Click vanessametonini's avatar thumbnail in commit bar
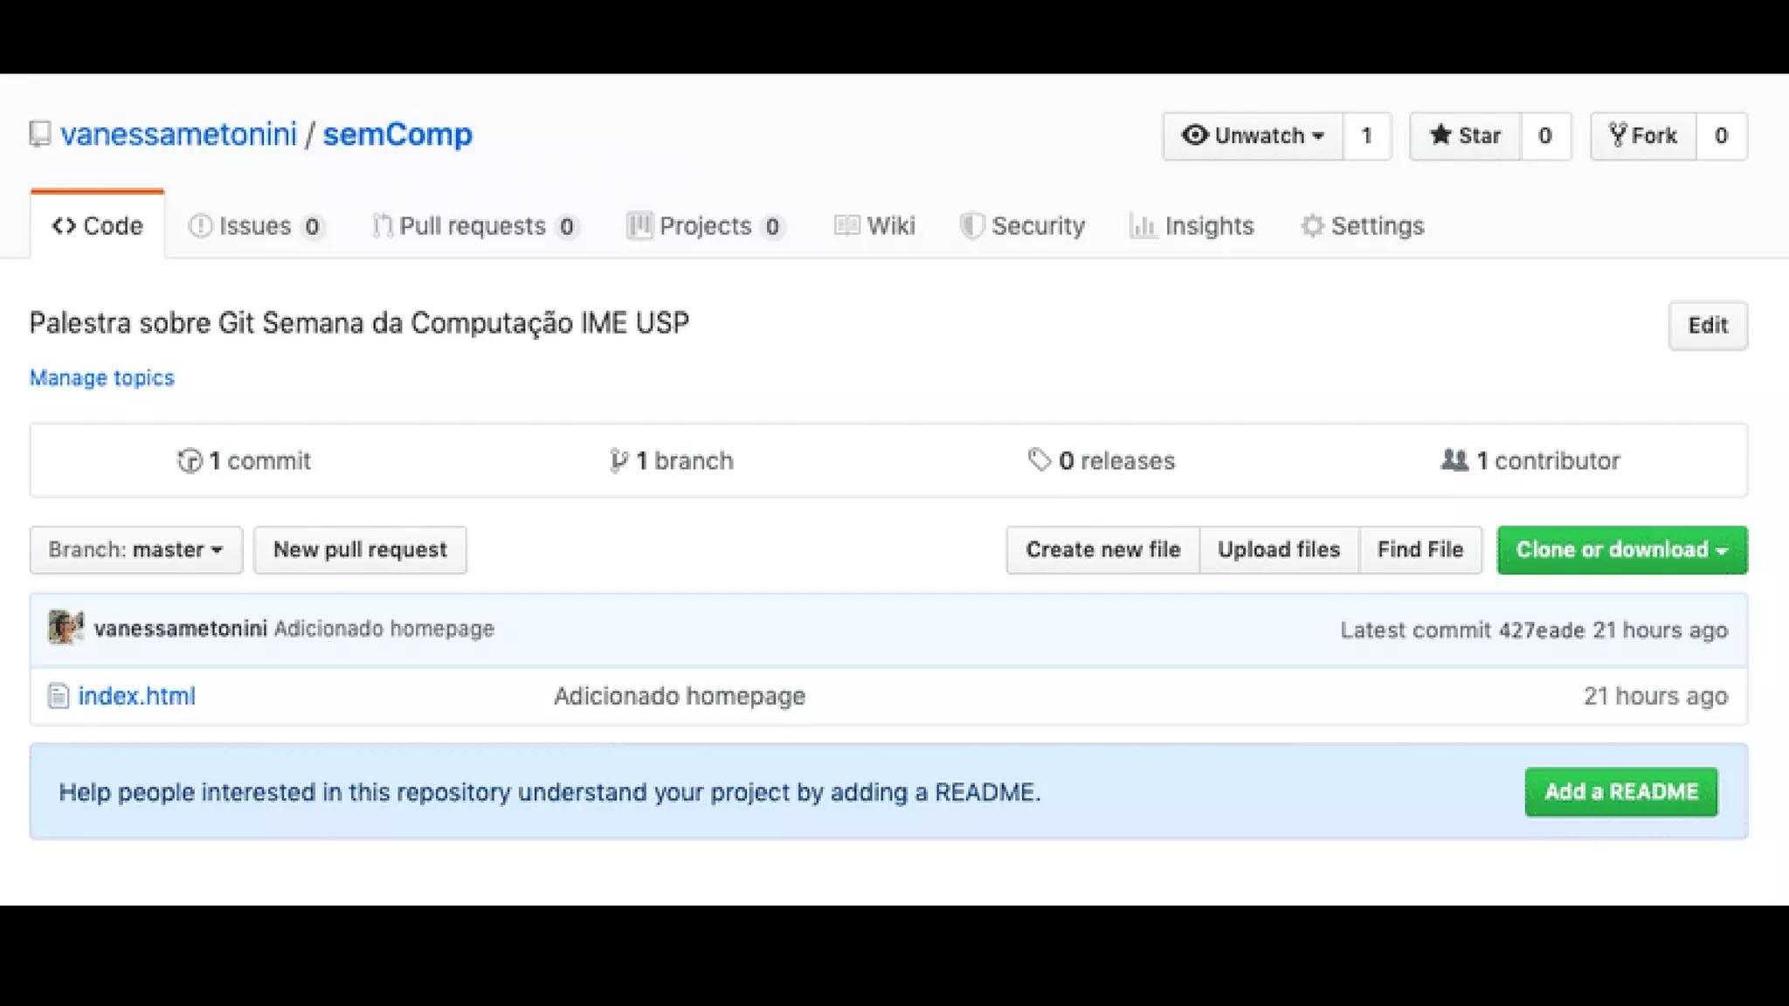Viewport: 1789px width, 1006px height. tap(66, 628)
